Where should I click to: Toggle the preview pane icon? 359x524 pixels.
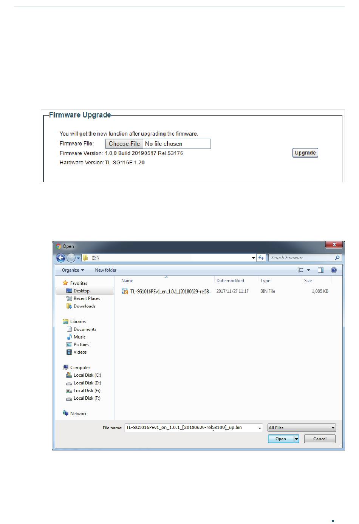pyautogui.click(x=320, y=270)
